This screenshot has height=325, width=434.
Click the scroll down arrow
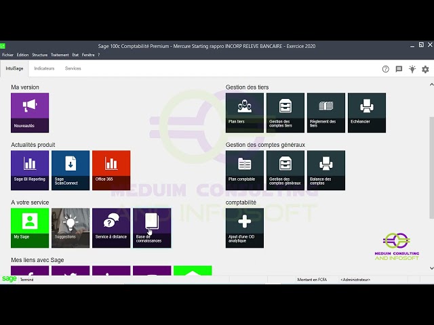click(x=431, y=268)
